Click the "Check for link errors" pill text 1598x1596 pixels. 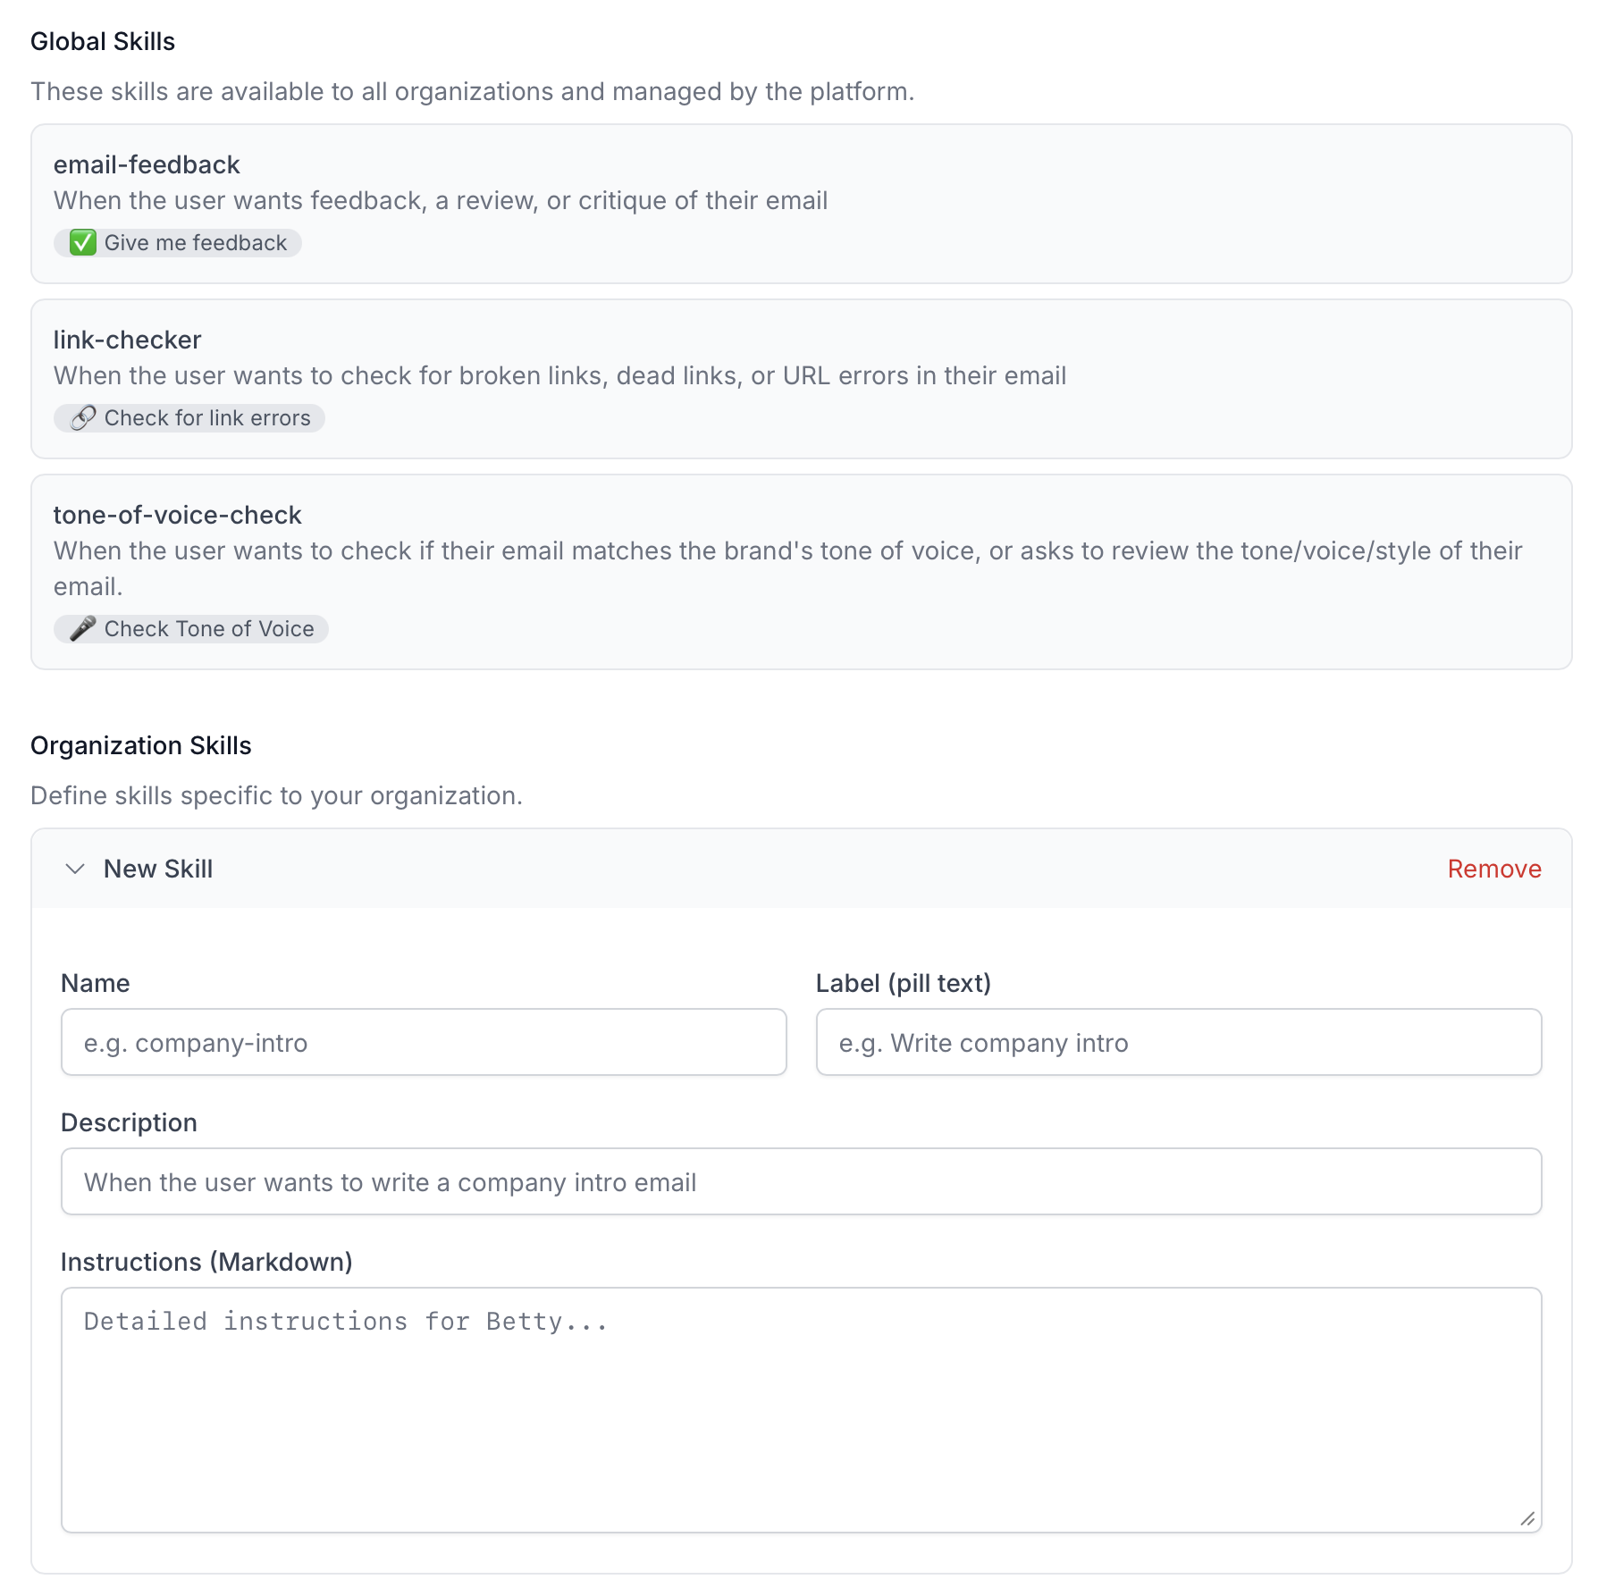[207, 418]
